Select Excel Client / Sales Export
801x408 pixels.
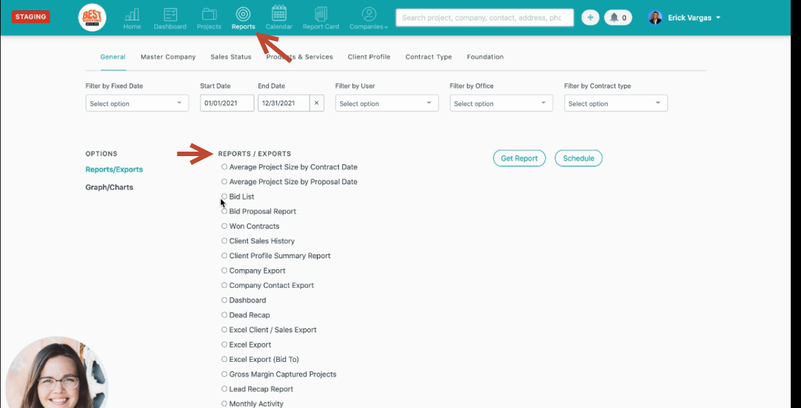[x=224, y=330]
